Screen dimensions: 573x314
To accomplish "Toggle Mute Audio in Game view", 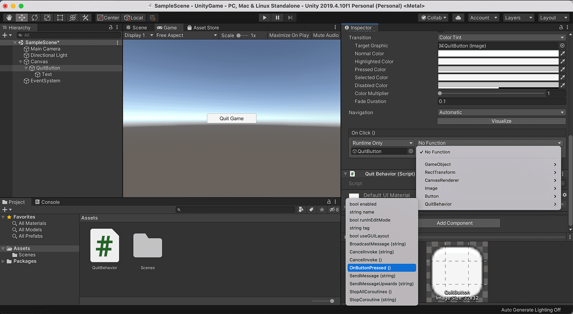I will click(326, 35).
